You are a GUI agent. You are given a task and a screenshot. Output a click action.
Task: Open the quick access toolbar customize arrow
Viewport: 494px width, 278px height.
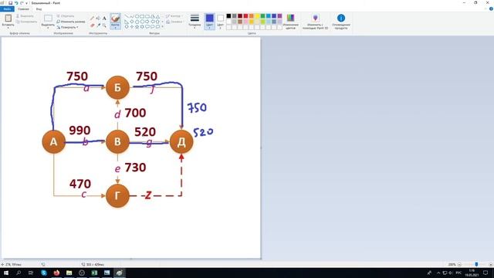click(26, 3)
